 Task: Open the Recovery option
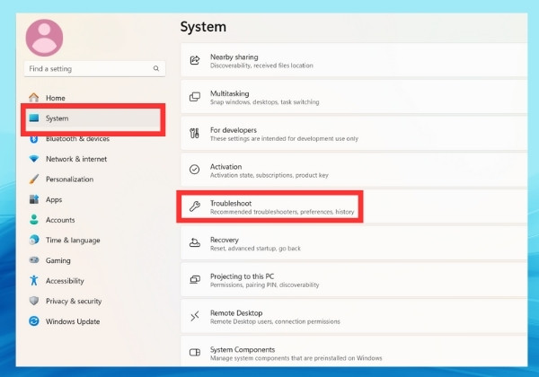coord(354,243)
